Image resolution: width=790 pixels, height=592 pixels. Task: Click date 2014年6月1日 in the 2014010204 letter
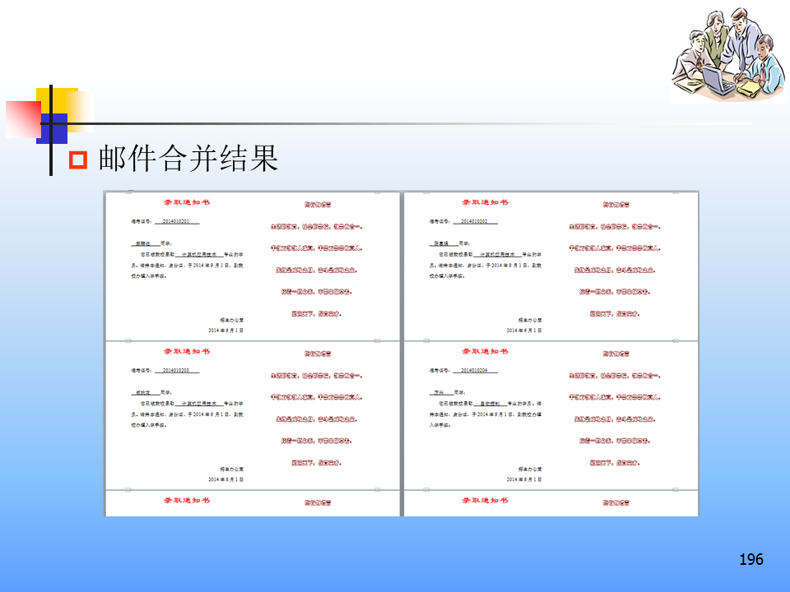[x=524, y=479]
